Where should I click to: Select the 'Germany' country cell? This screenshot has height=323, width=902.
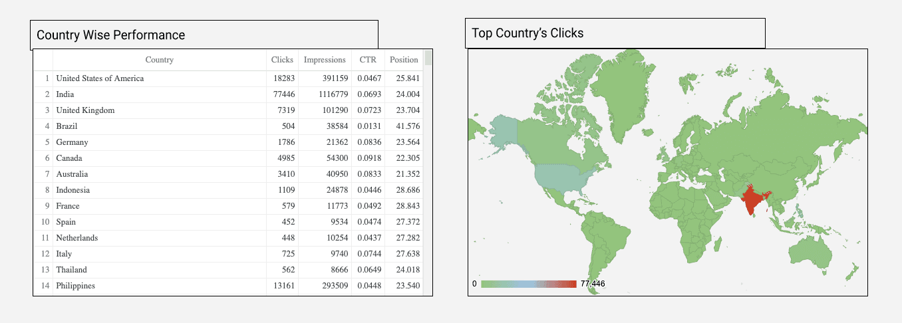point(160,142)
